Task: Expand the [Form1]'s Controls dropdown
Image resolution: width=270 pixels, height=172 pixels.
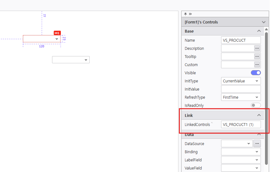Action: point(264,22)
